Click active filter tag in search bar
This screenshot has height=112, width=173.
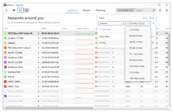pyautogui.click(x=126, y=10)
